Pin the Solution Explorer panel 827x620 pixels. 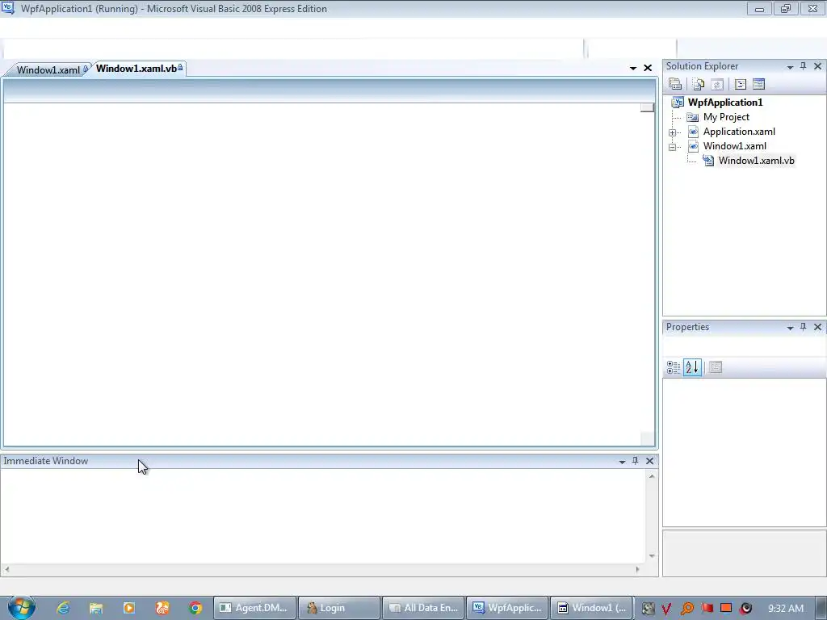point(804,66)
